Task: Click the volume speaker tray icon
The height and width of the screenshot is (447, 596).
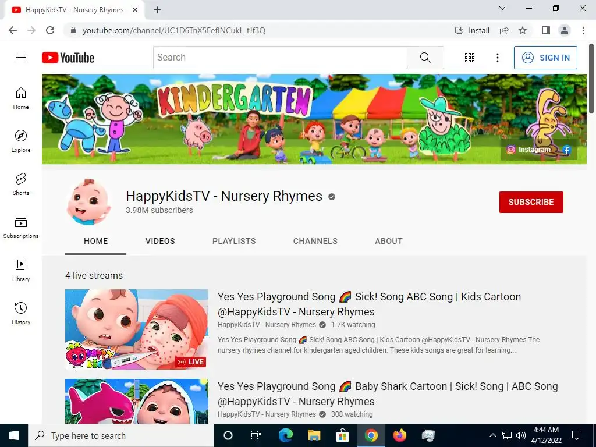Action: pyautogui.click(x=521, y=435)
